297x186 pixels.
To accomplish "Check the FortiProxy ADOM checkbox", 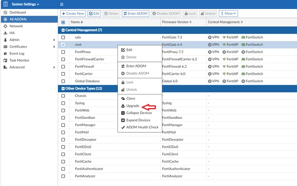I will click(x=63, y=52).
